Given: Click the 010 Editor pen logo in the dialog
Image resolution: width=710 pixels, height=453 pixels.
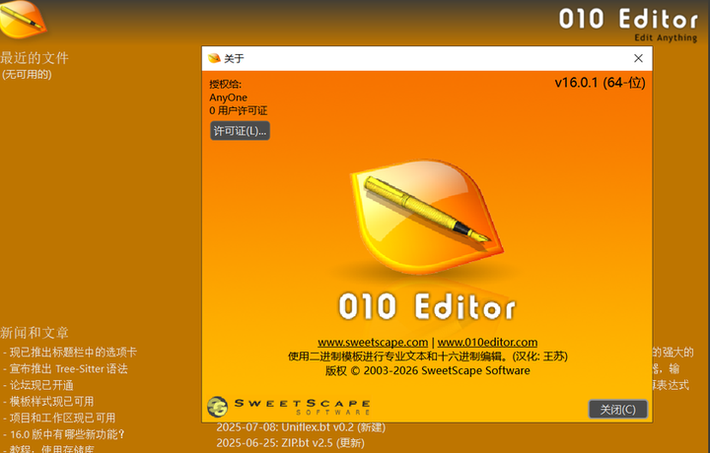Looking at the screenshot, I should tap(427, 217).
